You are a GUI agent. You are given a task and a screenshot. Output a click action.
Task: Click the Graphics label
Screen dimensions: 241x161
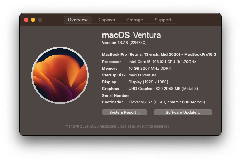point(110,89)
